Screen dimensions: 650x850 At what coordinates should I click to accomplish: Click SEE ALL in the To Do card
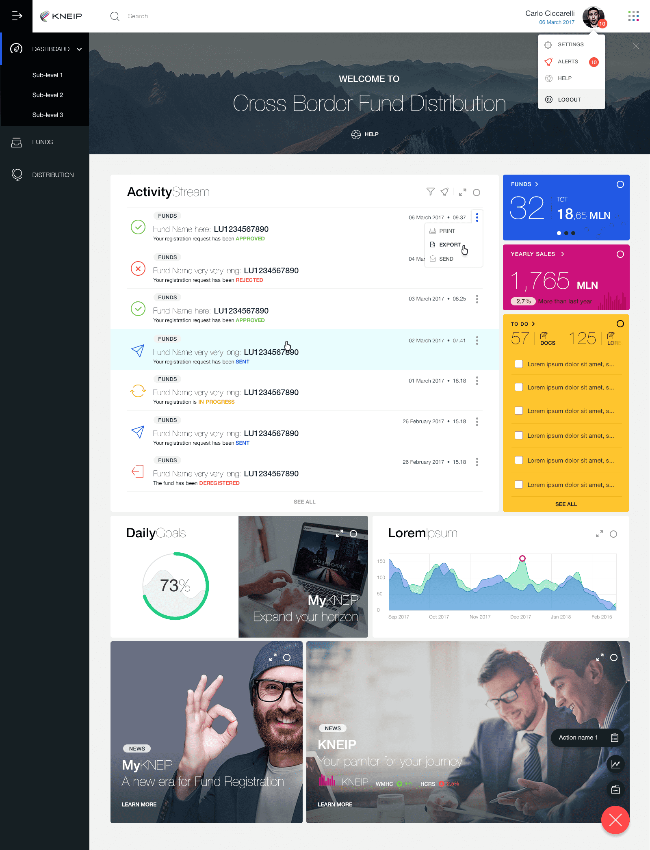[x=566, y=504]
